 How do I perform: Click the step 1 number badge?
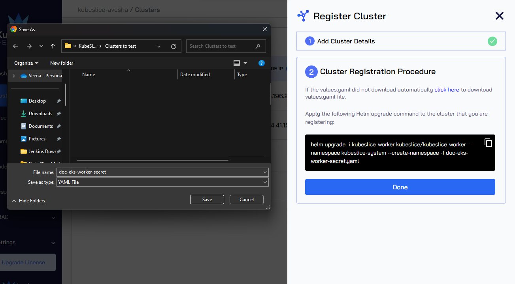click(310, 41)
